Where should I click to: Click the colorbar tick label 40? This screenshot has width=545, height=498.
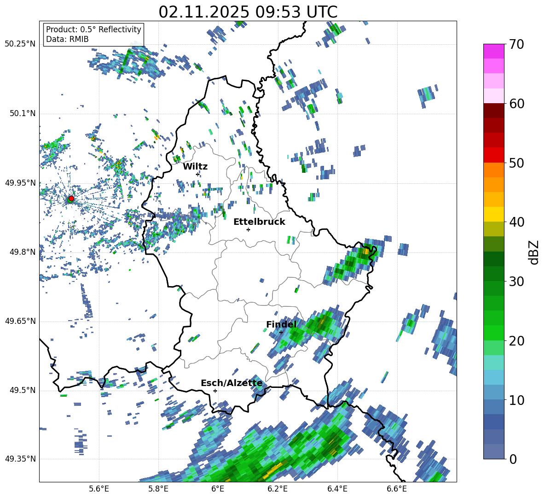[x=516, y=222]
